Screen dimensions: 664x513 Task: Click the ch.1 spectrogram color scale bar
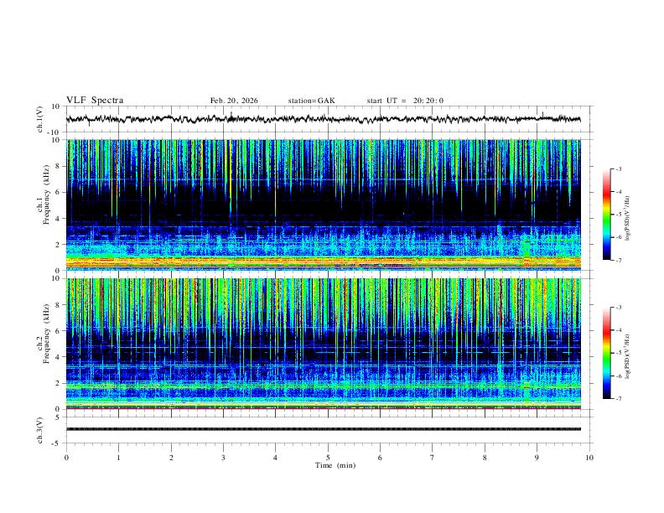(x=606, y=215)
